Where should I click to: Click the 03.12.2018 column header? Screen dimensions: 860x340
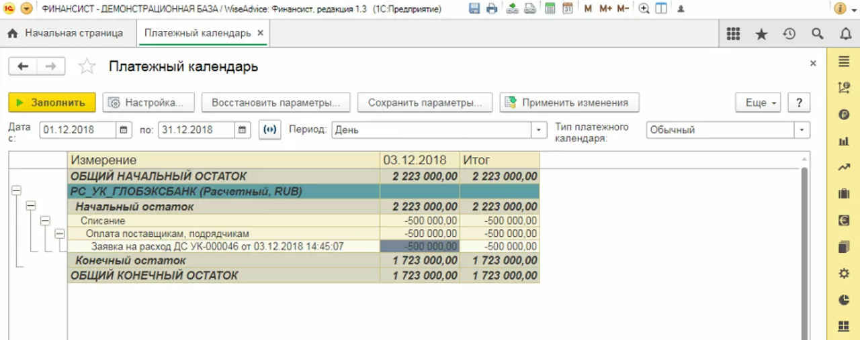(420, 160)
